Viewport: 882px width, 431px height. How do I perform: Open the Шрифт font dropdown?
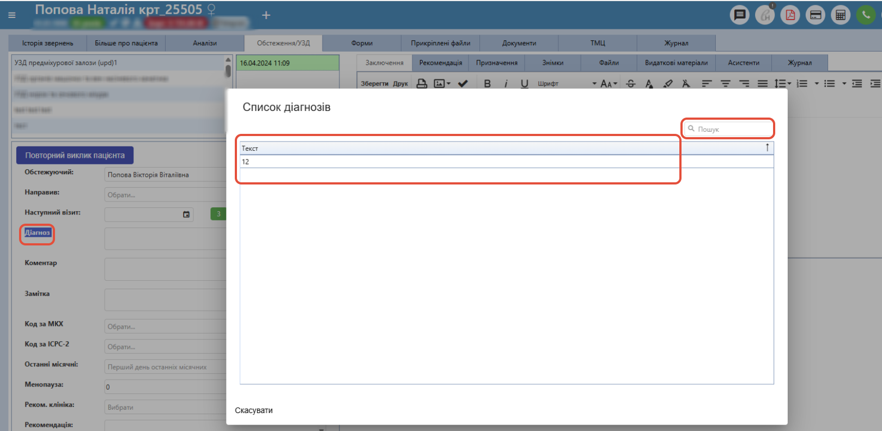(x=567, y=83)
